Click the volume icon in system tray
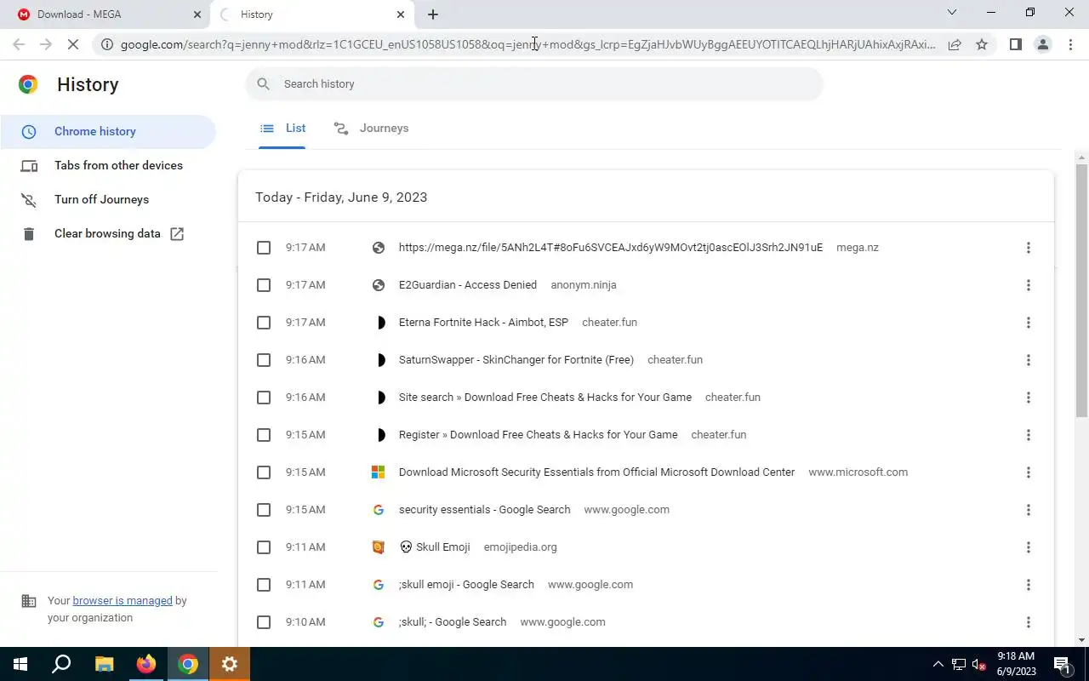The image size is (1089, 681). [x=978, y=665]
